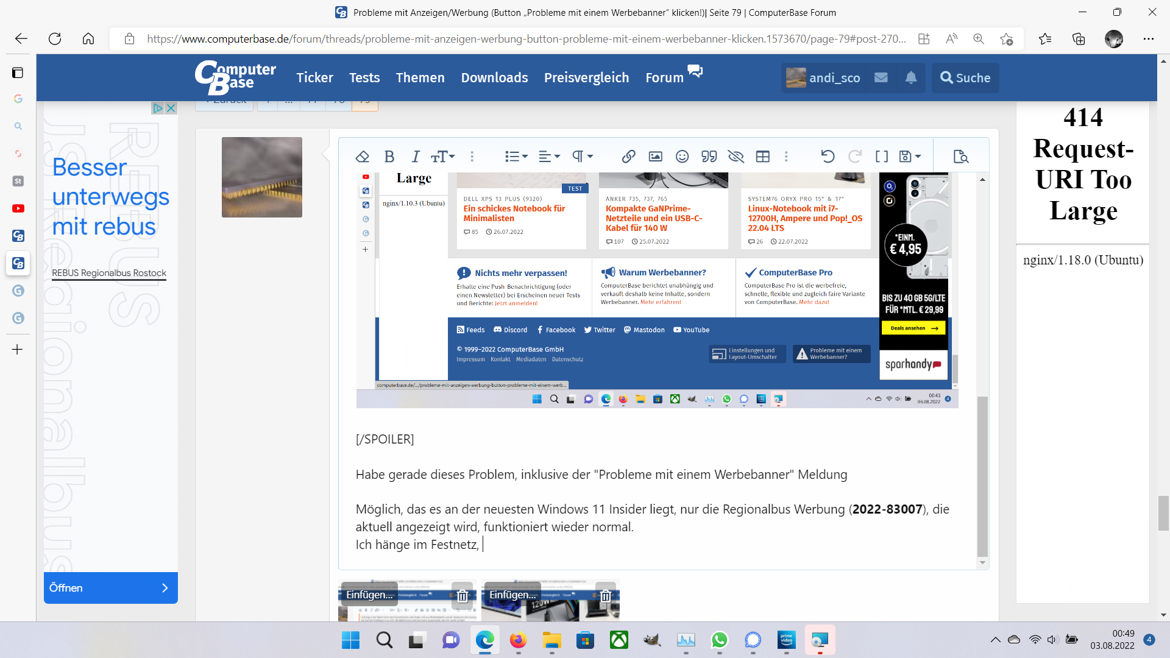Delete the second attachment via trash icon
Image resolution: width=1170 pixels, height=658 pixels.
click(606, 595)
